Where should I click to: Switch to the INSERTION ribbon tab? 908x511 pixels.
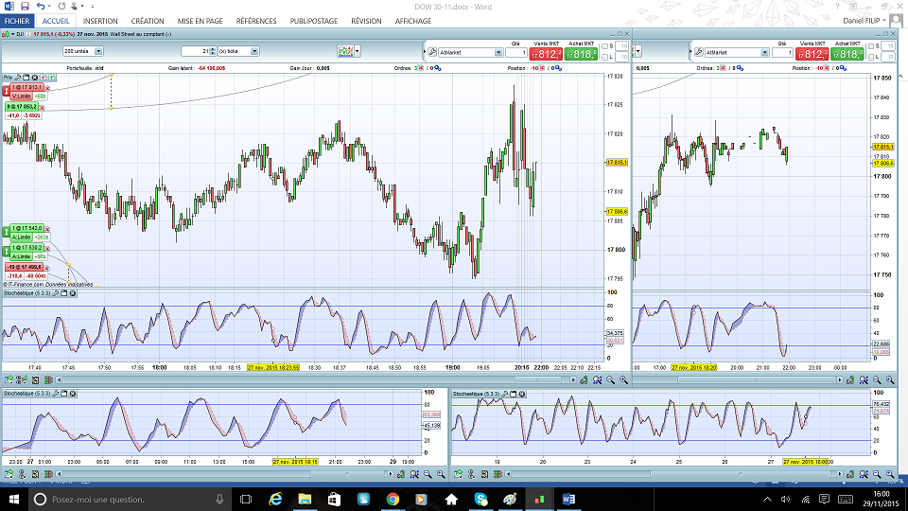point(100,21)
